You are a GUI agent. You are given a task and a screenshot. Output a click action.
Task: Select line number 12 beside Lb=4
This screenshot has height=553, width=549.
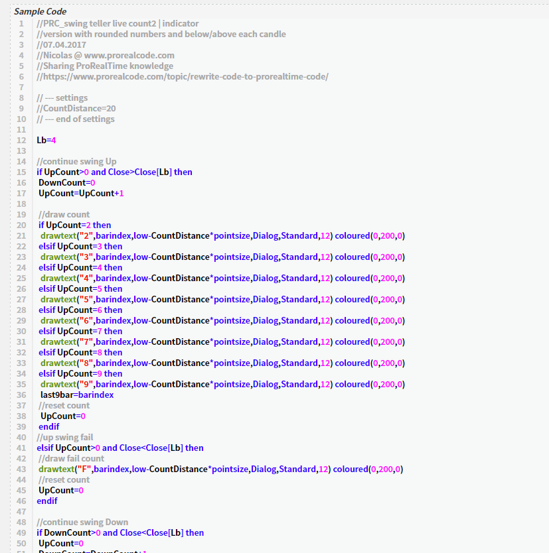(x=21, y=140)
